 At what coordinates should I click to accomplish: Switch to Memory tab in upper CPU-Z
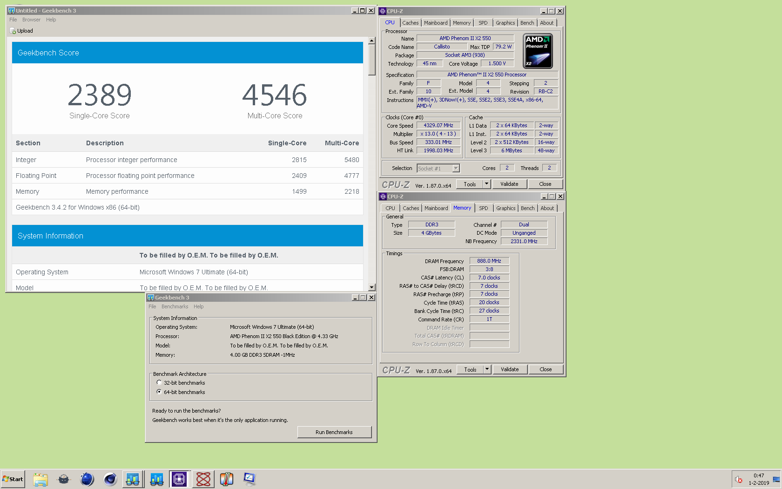point(462,23)
